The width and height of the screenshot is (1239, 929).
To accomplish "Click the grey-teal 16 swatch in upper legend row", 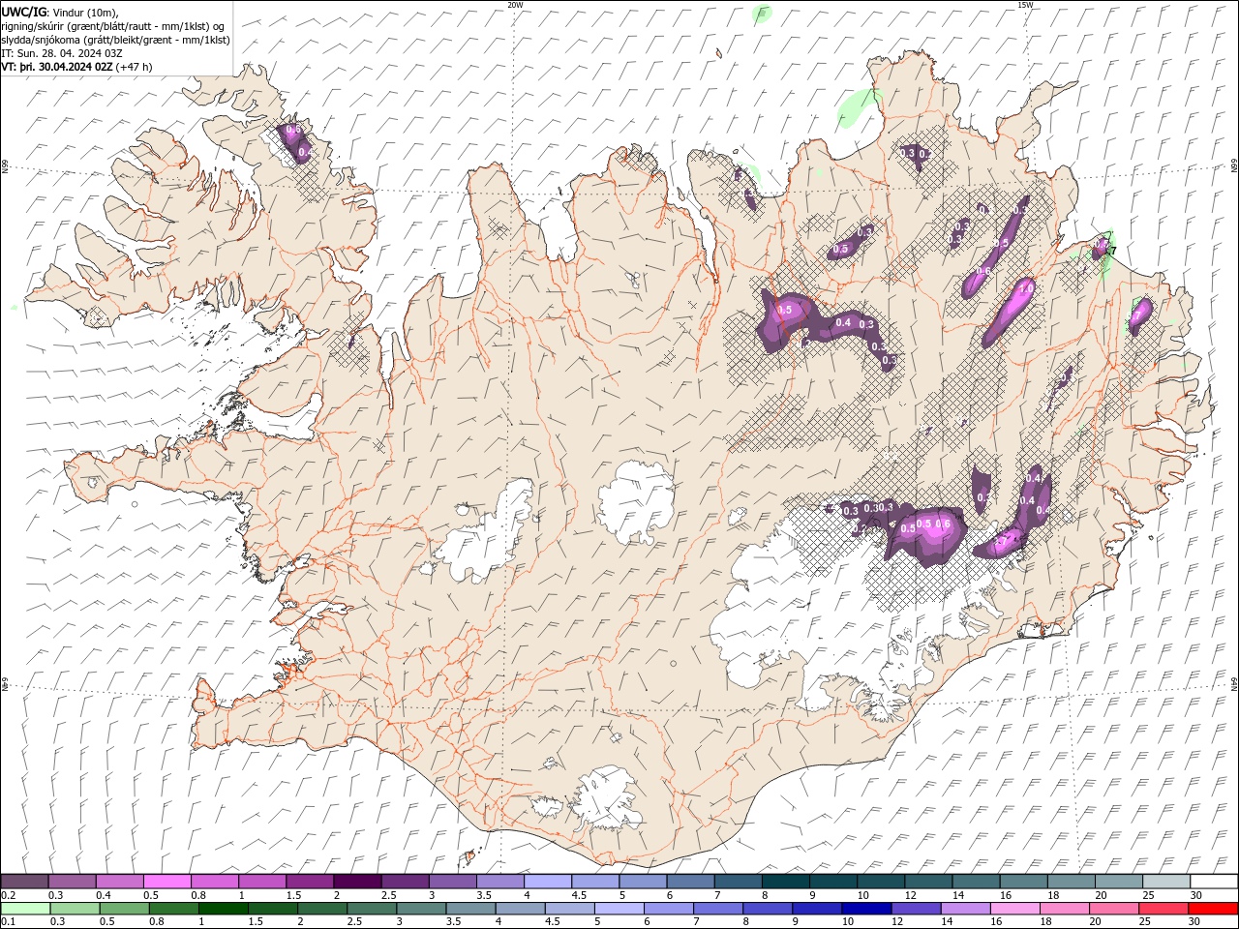I will (x=1024, y=882).
